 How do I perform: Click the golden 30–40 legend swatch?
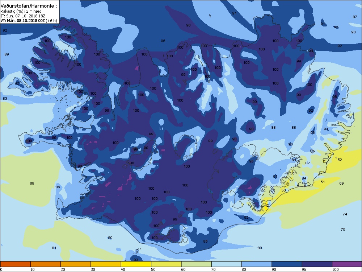[106, 264]
